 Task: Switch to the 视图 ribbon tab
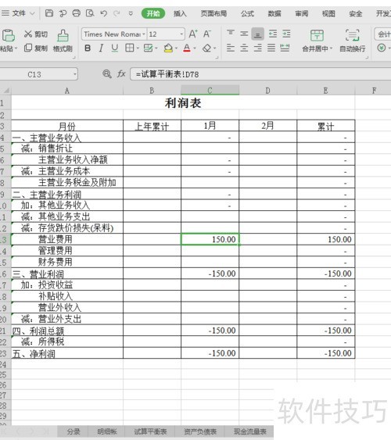click(328, 13)
